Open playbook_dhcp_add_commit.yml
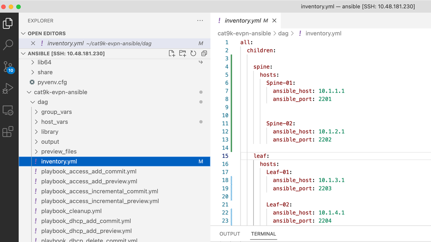Viewport: 431px width, 242px height. click(86, 221)
